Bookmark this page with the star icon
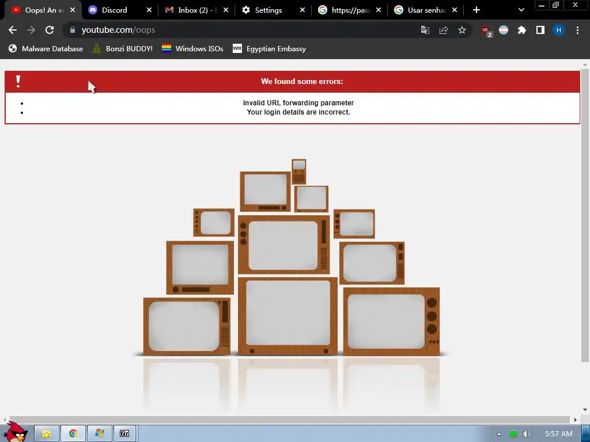This screenshot has height=442, width=590. point(462,30)
